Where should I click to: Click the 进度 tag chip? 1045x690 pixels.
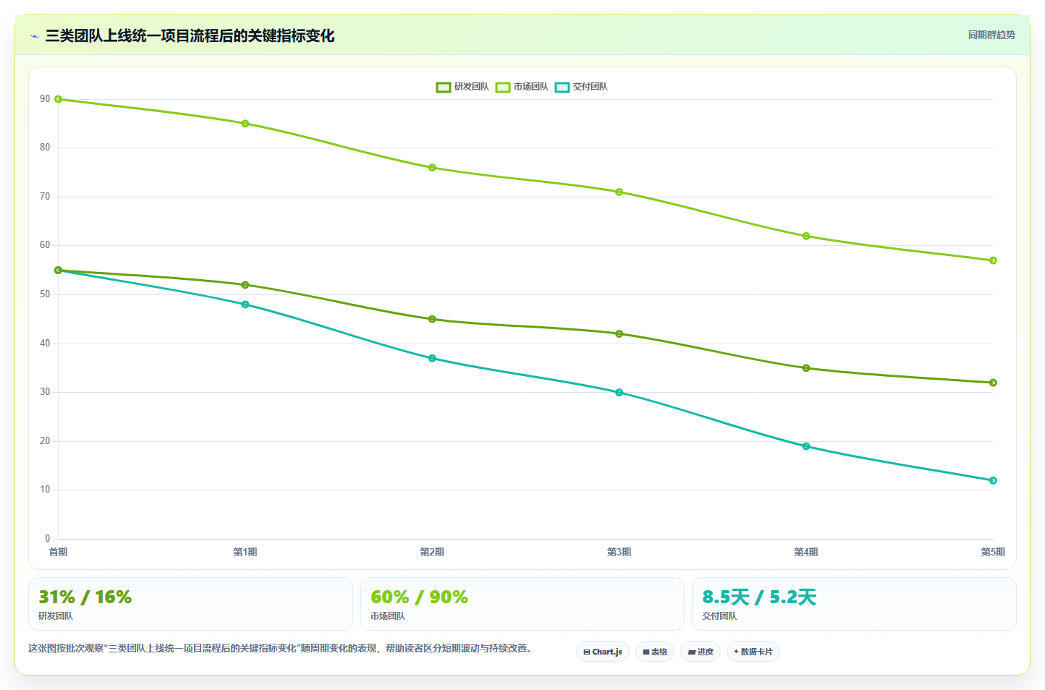[701, 652]
